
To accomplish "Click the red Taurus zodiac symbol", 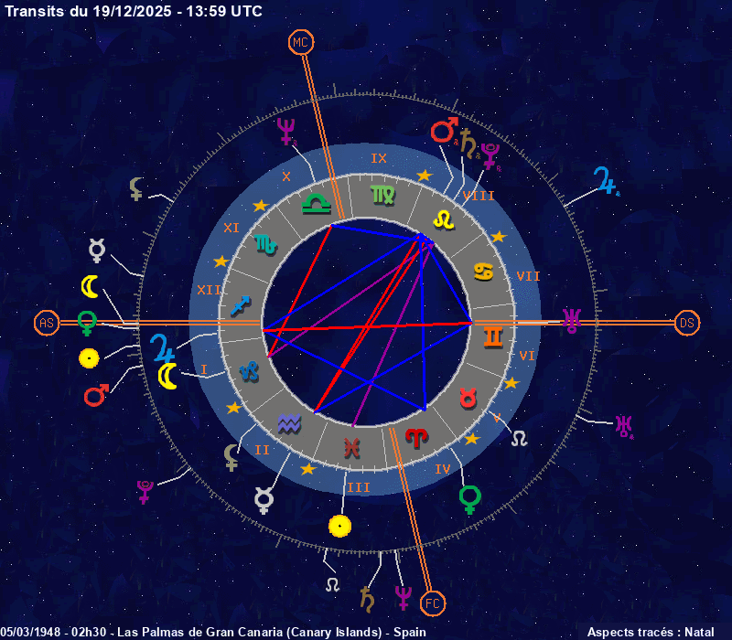I will pos(468,398).
